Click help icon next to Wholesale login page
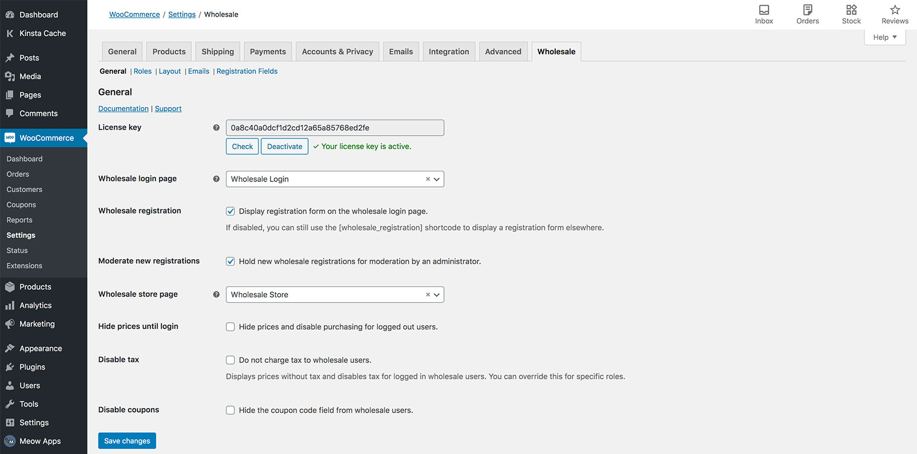The height and width of the screenshot is (454, 917). 216,179
